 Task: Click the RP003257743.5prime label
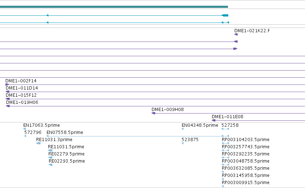point(246,147)
